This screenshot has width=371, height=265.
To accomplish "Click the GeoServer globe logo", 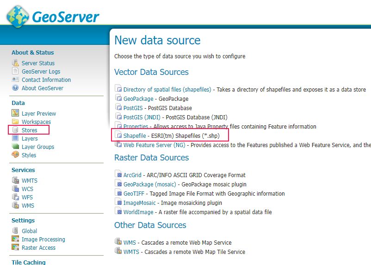I will [18, 17].
